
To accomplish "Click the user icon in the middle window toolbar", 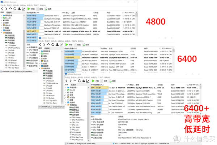I will pos(57,45).
